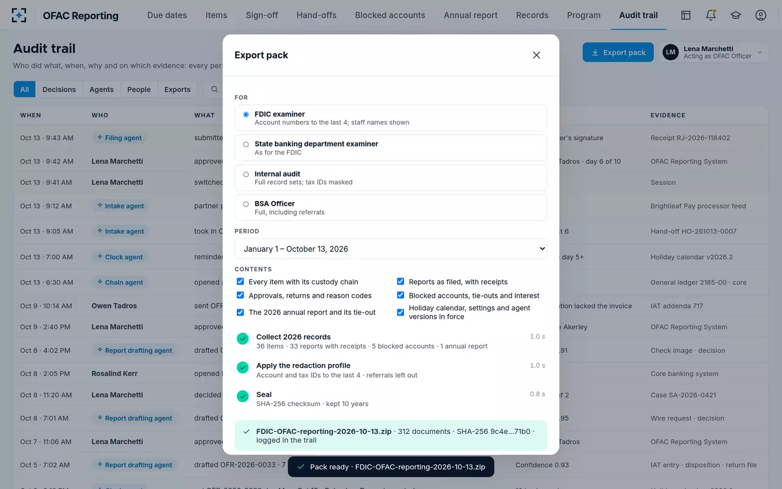Image resolution: width=782 pixels, height=489 pixels.
Task: Open the layout panel icon in header
Action: pos(686,15)
